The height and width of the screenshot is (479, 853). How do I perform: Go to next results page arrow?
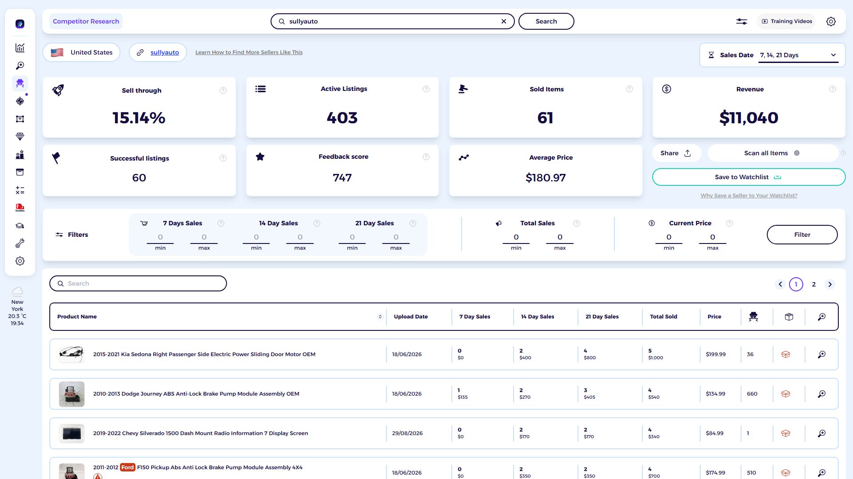(830, 284)
